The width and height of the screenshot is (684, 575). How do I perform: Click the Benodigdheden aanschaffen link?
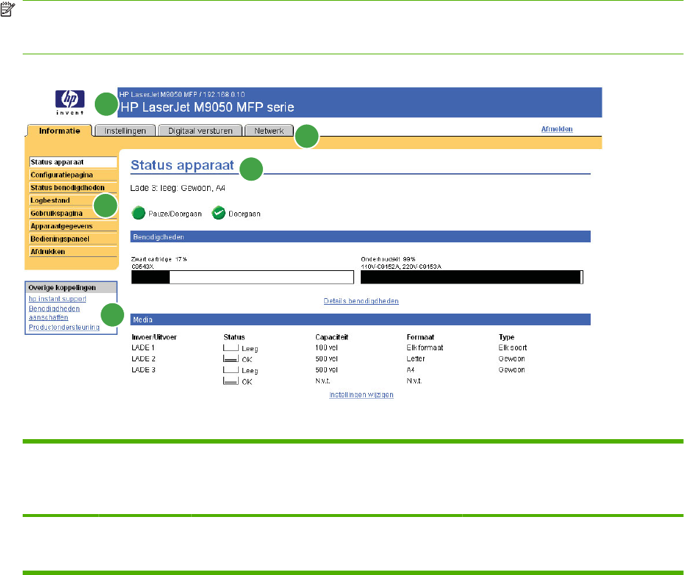point(54,313)
